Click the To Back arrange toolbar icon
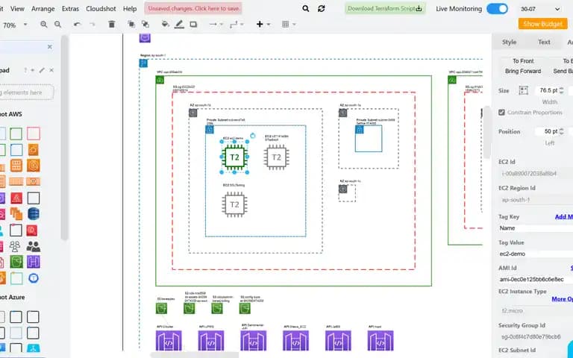 click(145, 25)
